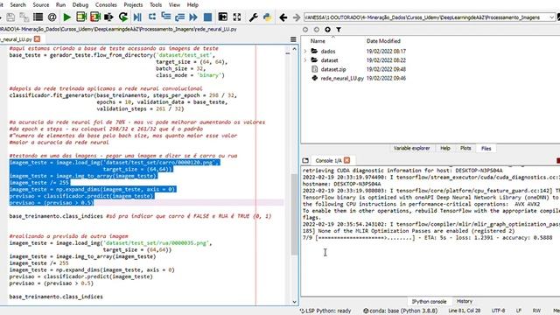Open the Search menu
560x315 pixels.
pyautogui.click(x=17, y=4)
